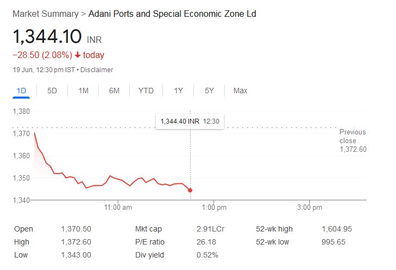View the 1Y price history tab

[178, 91]
